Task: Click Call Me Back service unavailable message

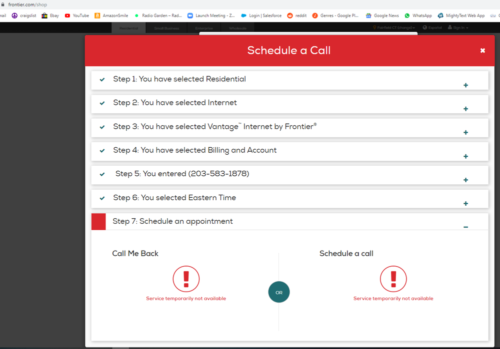Action: point(186,299)
